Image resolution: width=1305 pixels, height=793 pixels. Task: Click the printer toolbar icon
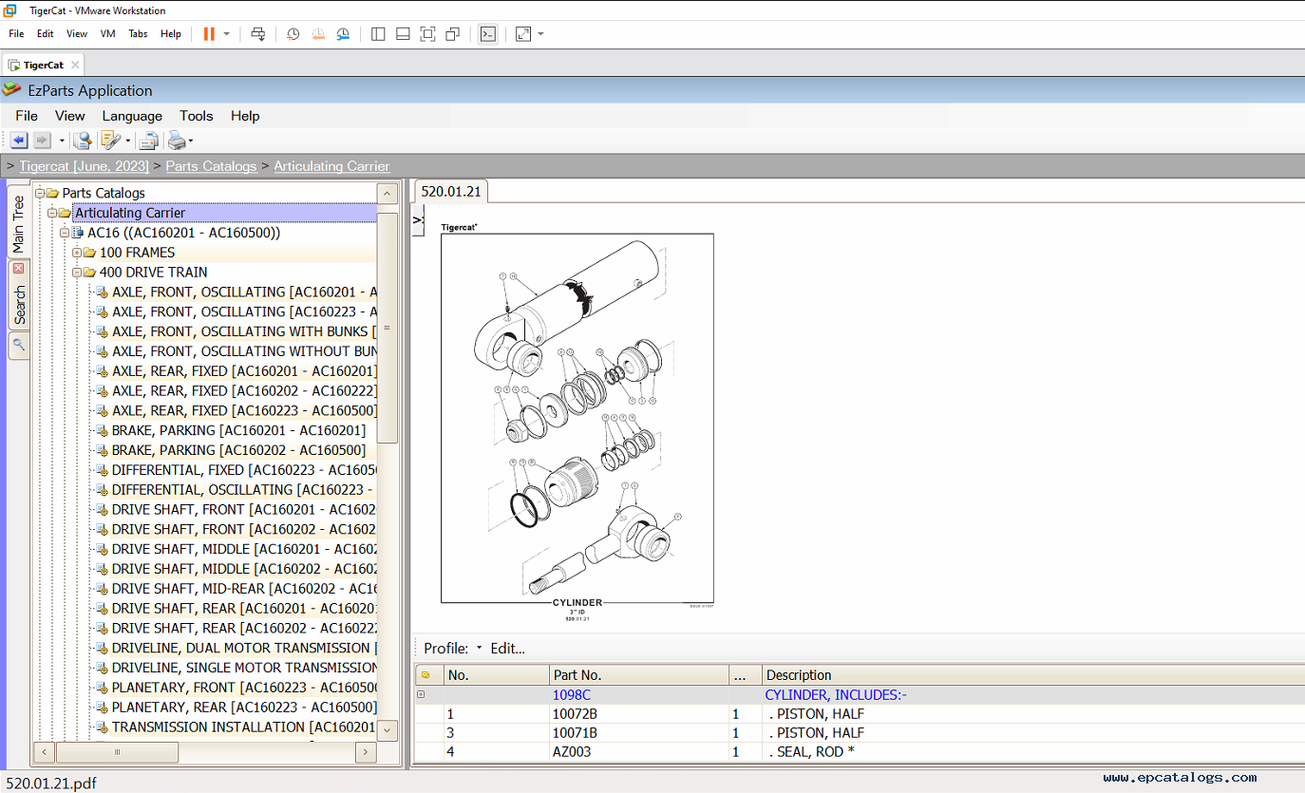click(x=177, y=141)
